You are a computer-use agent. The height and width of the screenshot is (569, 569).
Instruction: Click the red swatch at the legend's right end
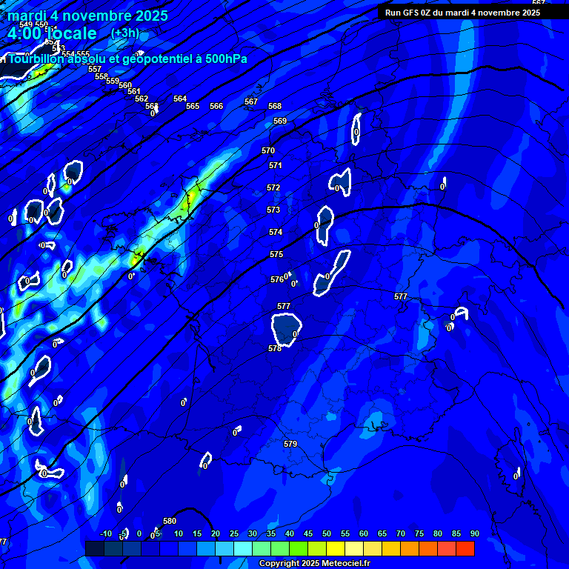(465, 548)
